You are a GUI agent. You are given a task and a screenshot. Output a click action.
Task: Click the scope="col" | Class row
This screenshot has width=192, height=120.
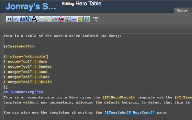click(x=27, y=77)
